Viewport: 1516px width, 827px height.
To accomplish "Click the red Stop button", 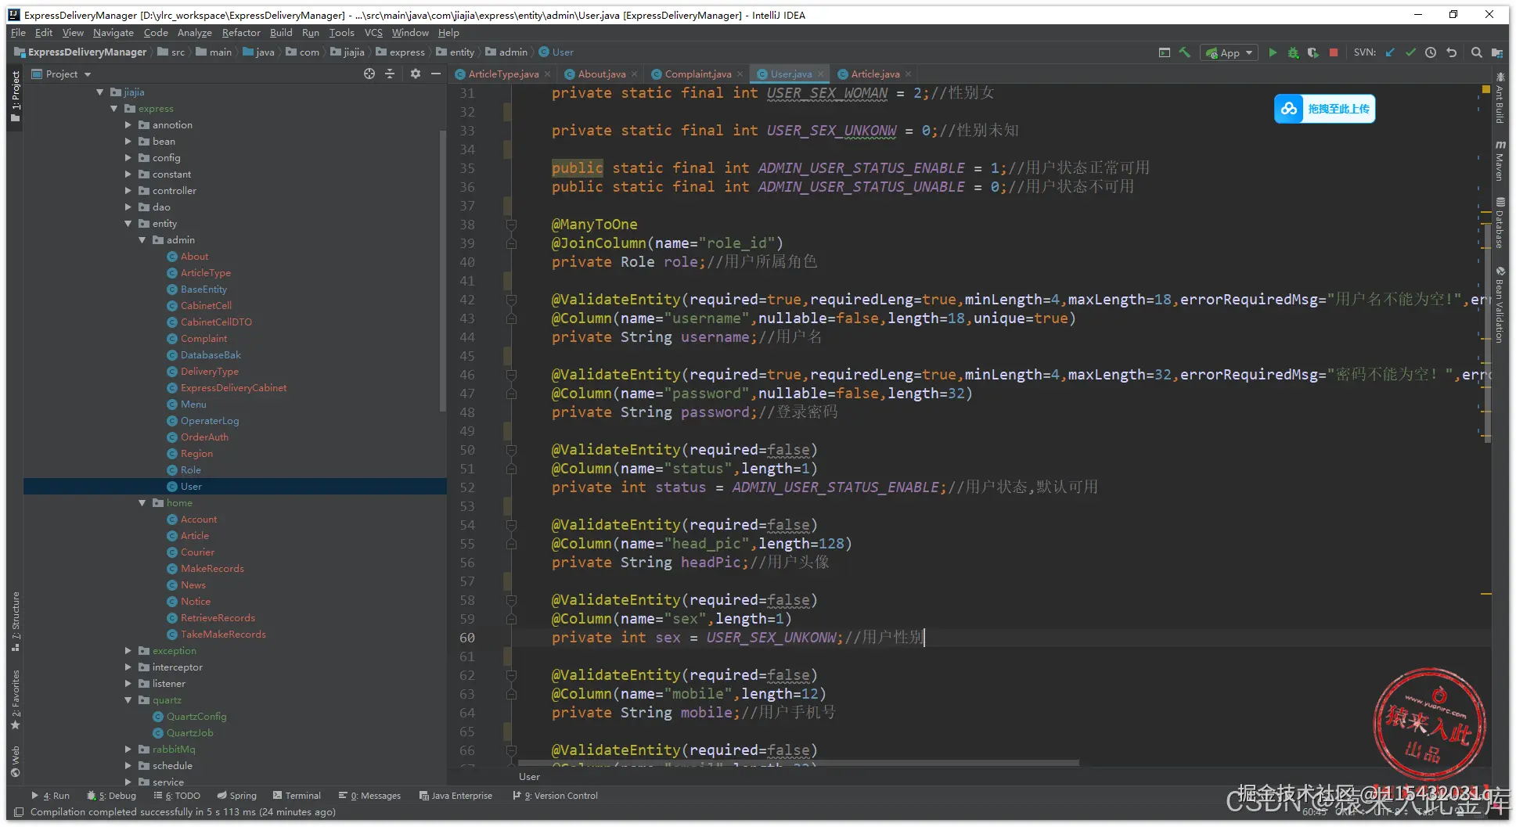I will coord(1334,52).
